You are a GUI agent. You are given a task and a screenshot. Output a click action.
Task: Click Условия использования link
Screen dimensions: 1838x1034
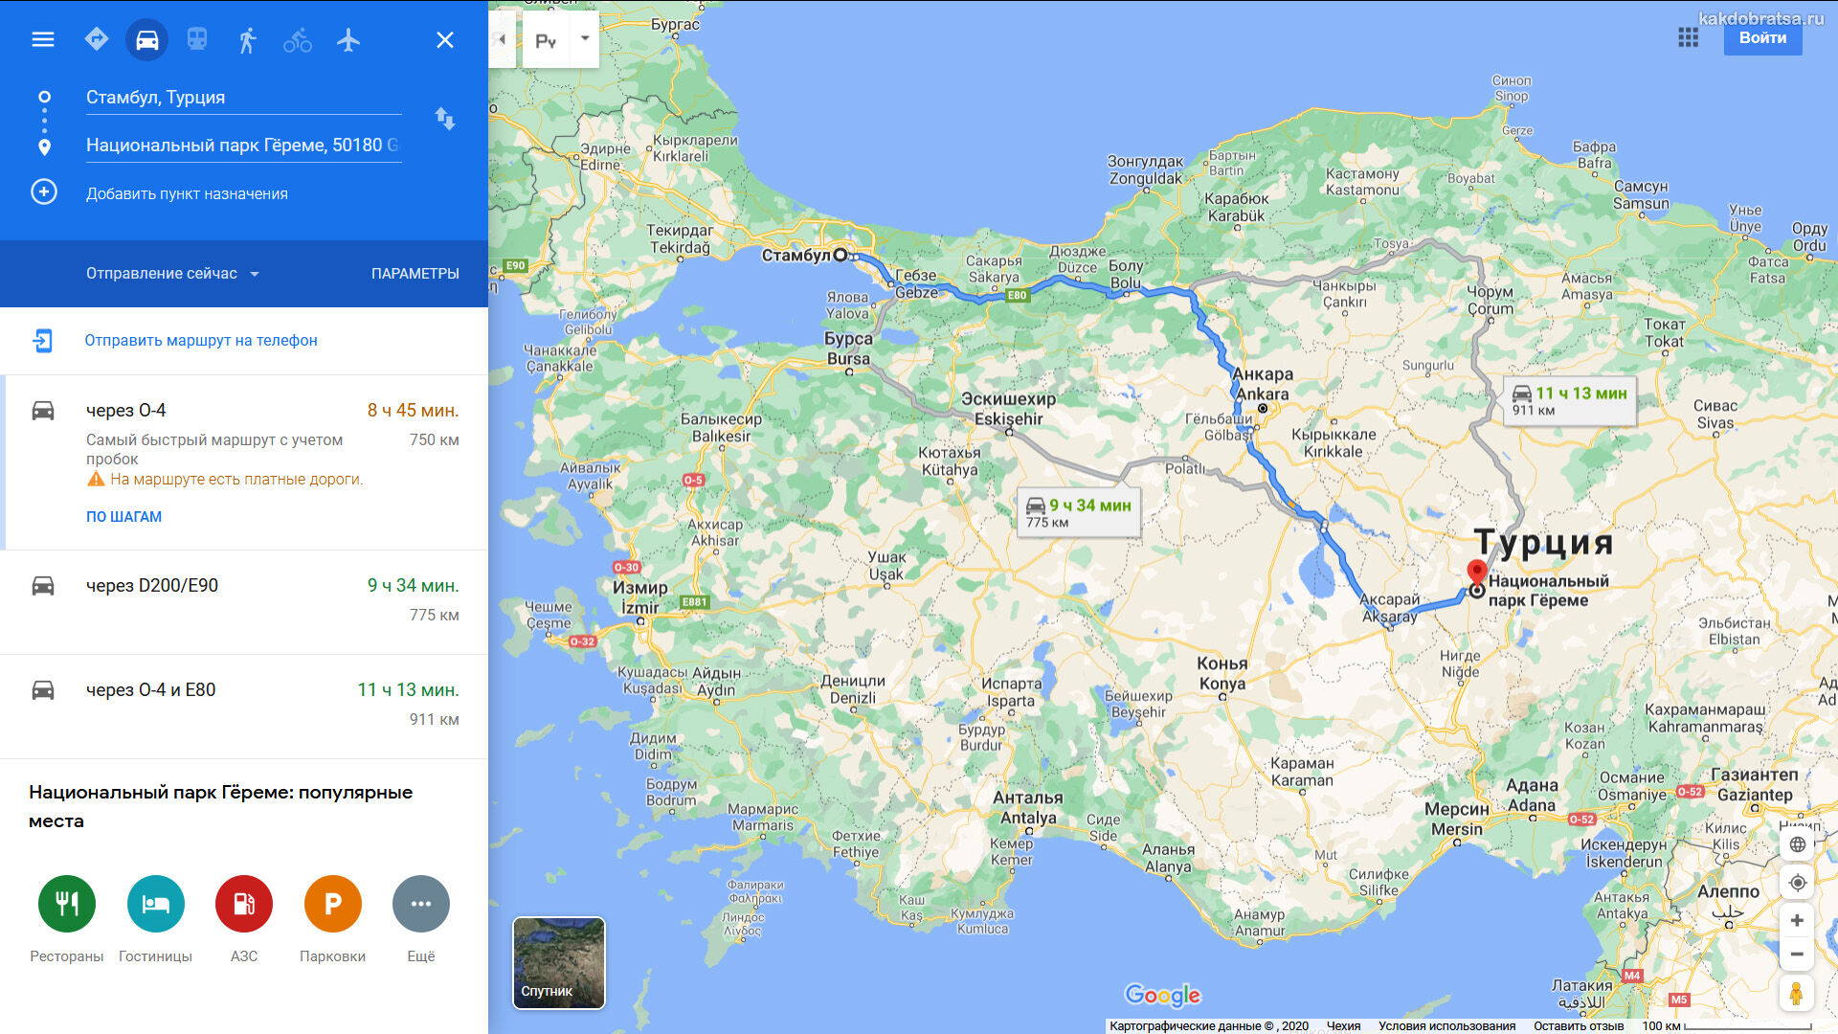[1446, 1025]
